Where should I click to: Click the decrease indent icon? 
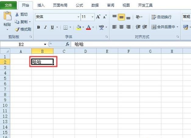coord(138,27)
